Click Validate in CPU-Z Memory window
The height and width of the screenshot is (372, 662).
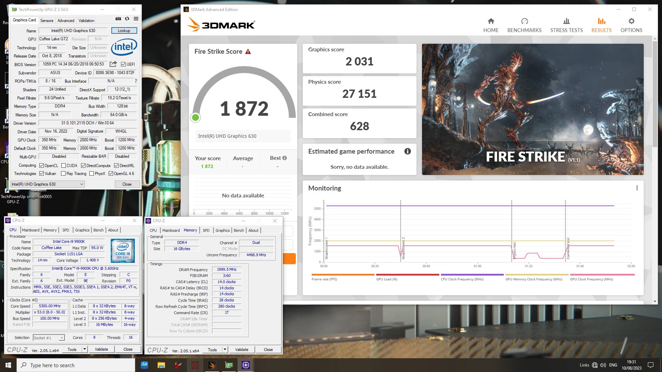pos(242,350)
